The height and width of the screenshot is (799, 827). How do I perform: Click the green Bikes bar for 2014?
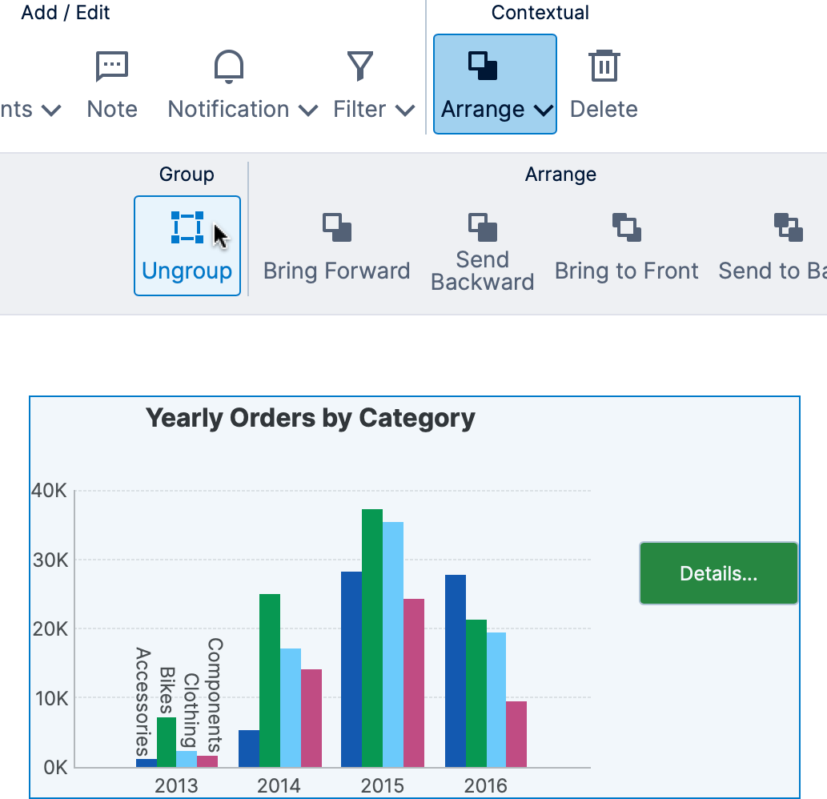tap(270, 681)
